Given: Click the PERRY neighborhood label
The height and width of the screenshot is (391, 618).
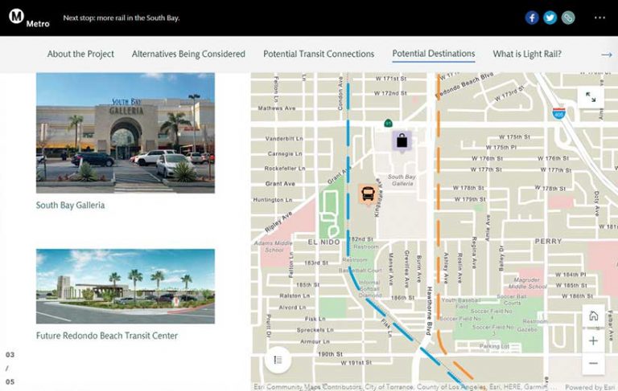Looking at the screenshot, I should click(x=548, y=241).
